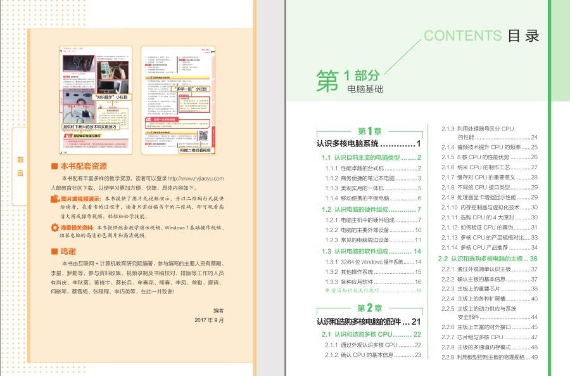Go to section 1.1 认识目前主流的电脑类型
The width and height of the screenshot is (570, 376).
coord(371,158)
